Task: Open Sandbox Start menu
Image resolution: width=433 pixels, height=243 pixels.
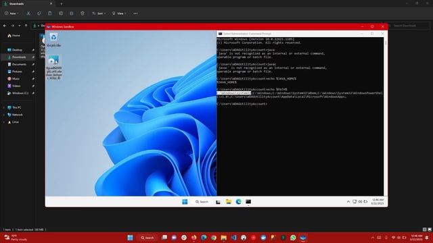Action: click(x=185, y=202)
